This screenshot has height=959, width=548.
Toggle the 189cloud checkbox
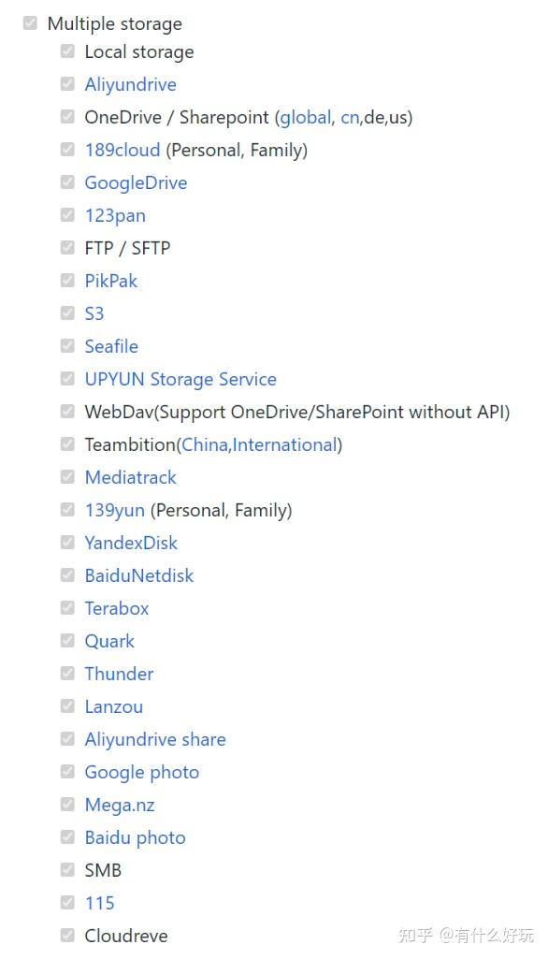pyautogui.click(x=66, y=149)
